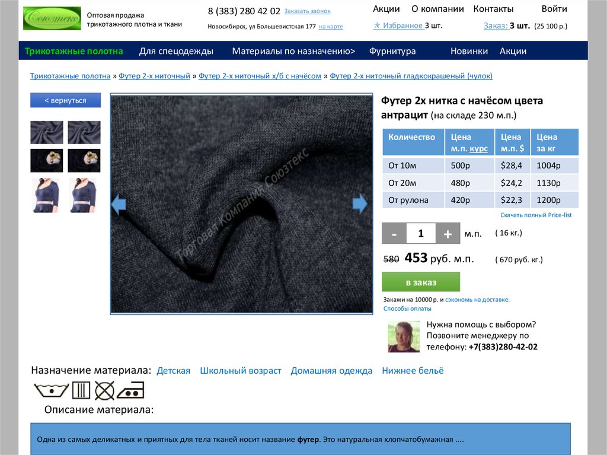The image size is (607, 455).
Task: Decrease quantity with the minus button
Action: pyautogui.click(x=394, y=234)
